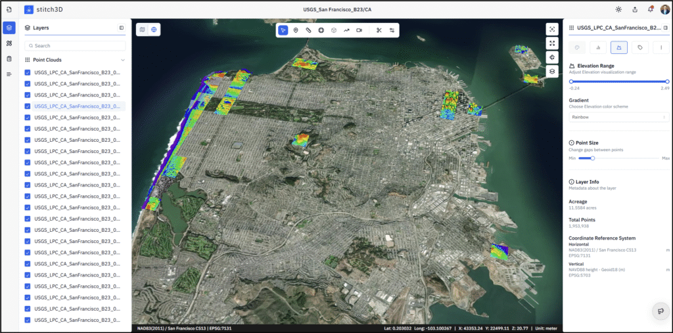Click the Point Size slider handle
Screen dimensions: 673x333
[592, 158]
